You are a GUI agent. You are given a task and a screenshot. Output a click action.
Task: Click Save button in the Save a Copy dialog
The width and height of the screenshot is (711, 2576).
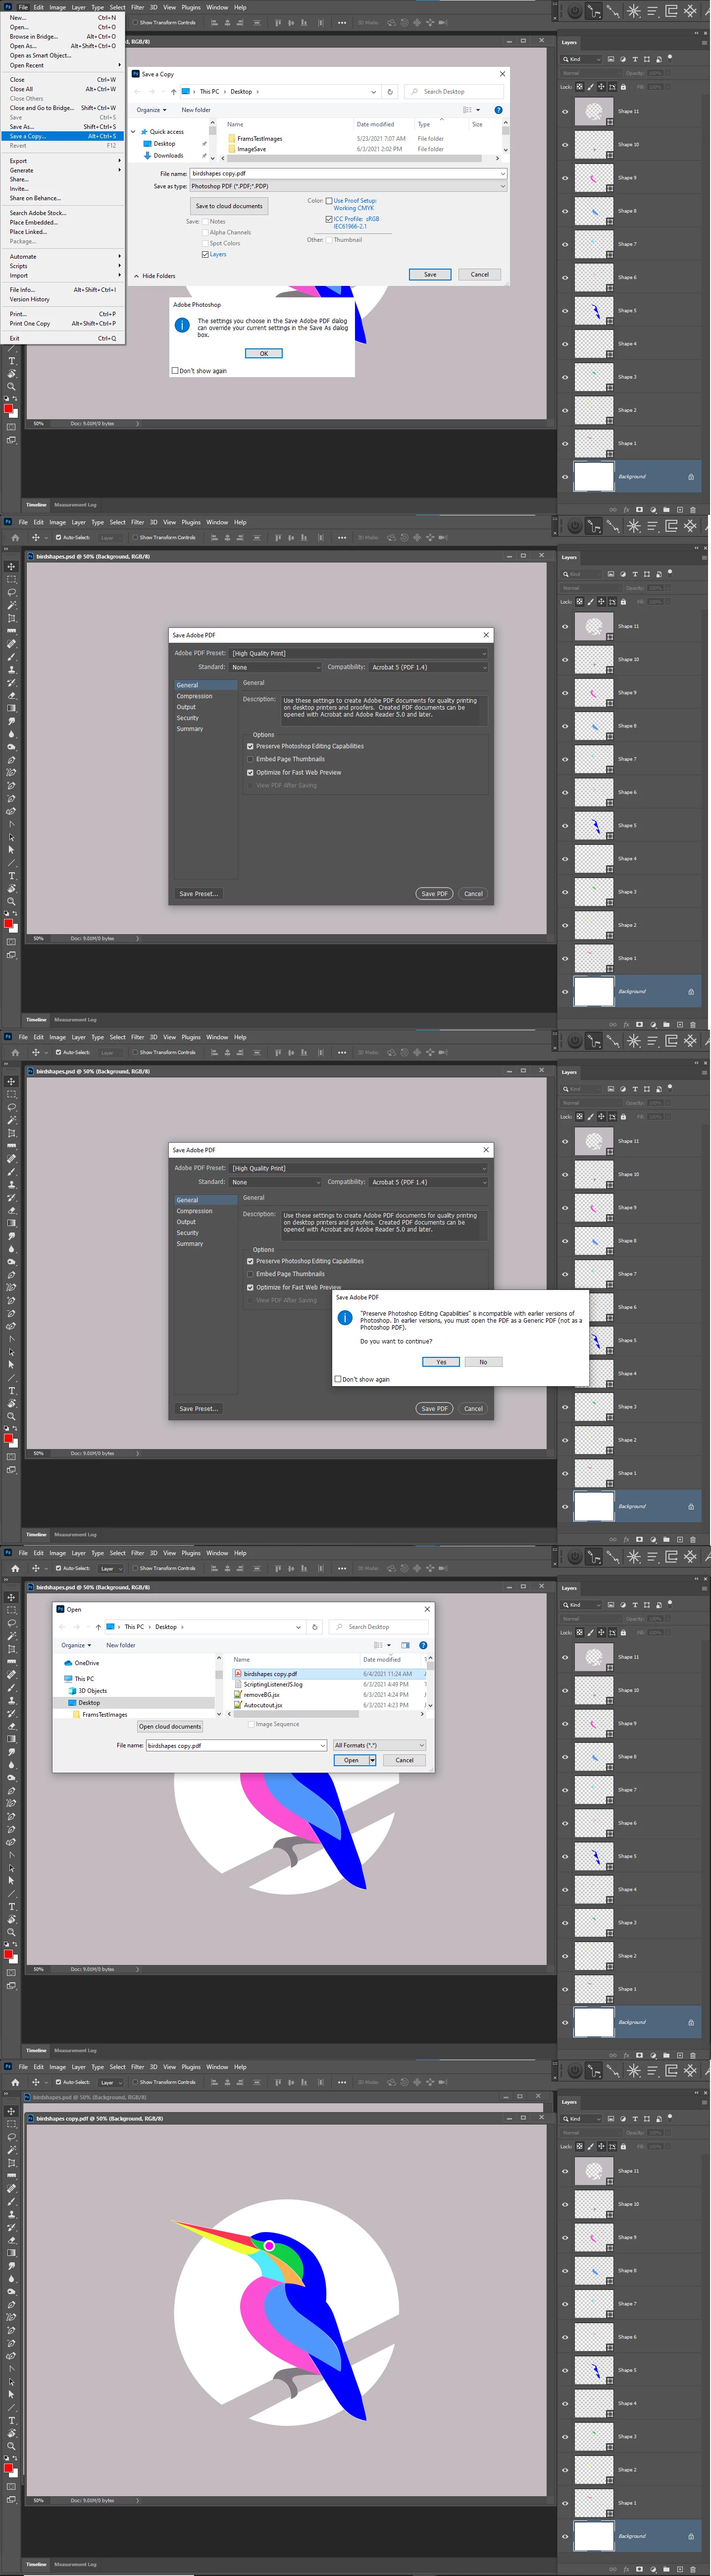tap(429, 274)
